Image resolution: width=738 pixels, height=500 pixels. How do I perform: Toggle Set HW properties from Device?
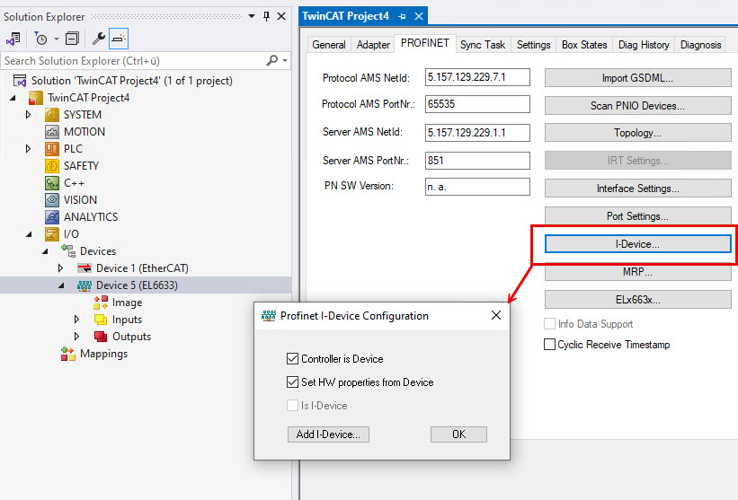[292, 382]
